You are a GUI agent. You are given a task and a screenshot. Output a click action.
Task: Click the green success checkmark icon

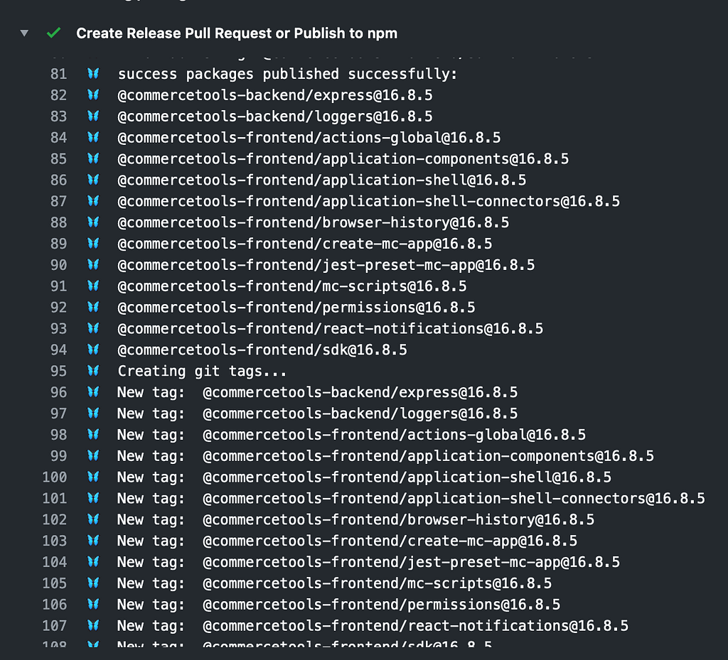(x=53, y=33)
